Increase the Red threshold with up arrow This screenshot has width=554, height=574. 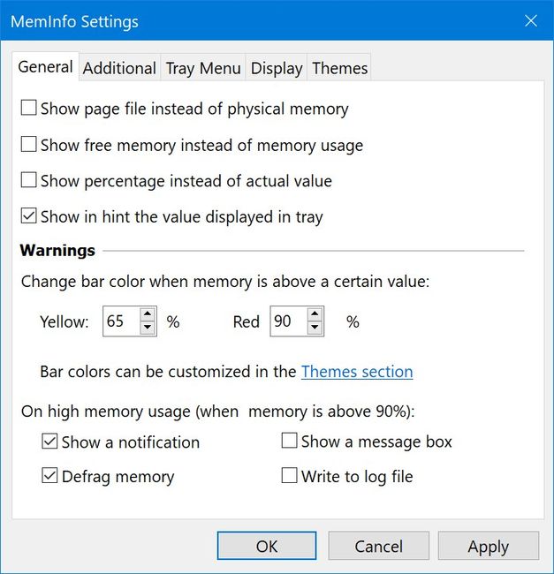[x=314, y=313]
